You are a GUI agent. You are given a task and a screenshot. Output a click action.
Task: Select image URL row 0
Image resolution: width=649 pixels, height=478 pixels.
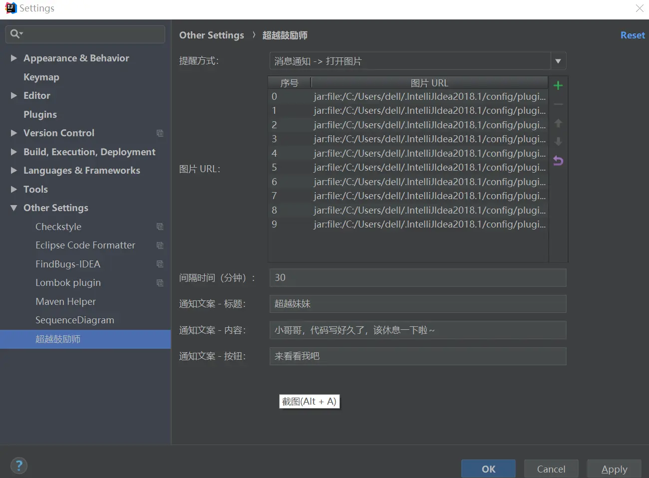point(408,97)
